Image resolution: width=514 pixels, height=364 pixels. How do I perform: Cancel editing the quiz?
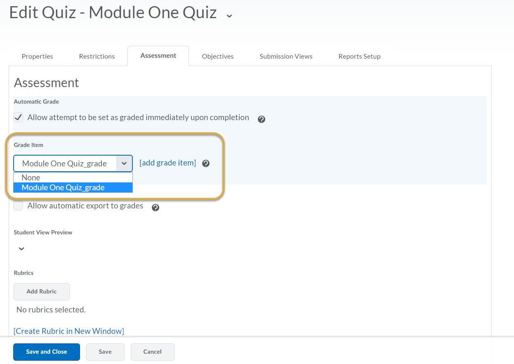pos(153,352)
